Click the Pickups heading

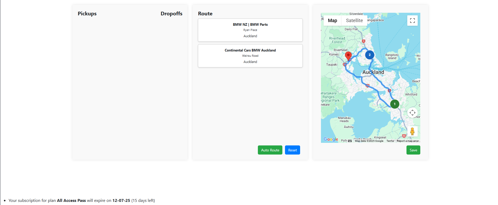click(x=87, y=14)
